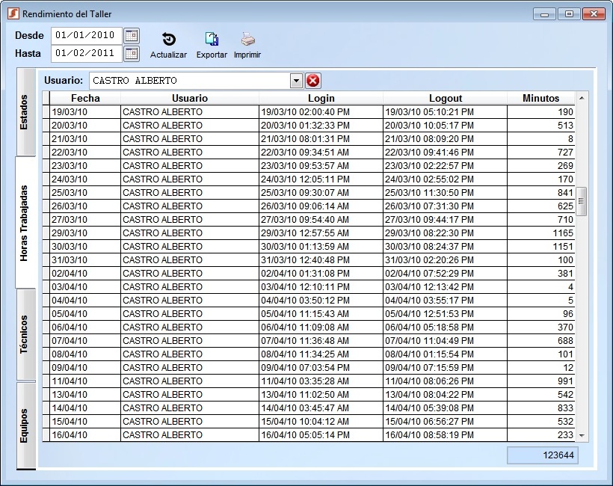Open the Desde date calendar picker

pos(132,35)
